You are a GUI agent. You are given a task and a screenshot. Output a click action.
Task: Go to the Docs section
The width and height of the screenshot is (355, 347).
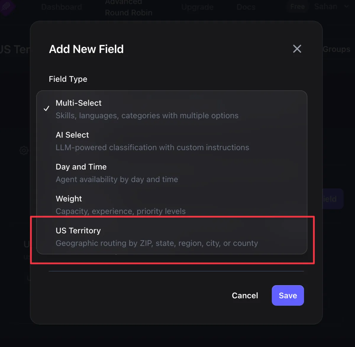click(246, 7)
